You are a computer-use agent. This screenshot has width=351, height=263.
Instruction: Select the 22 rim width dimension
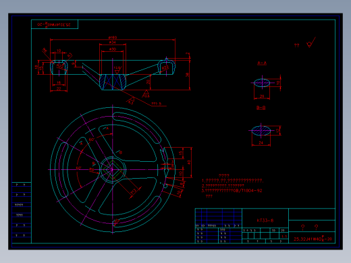tap(59, 88)
